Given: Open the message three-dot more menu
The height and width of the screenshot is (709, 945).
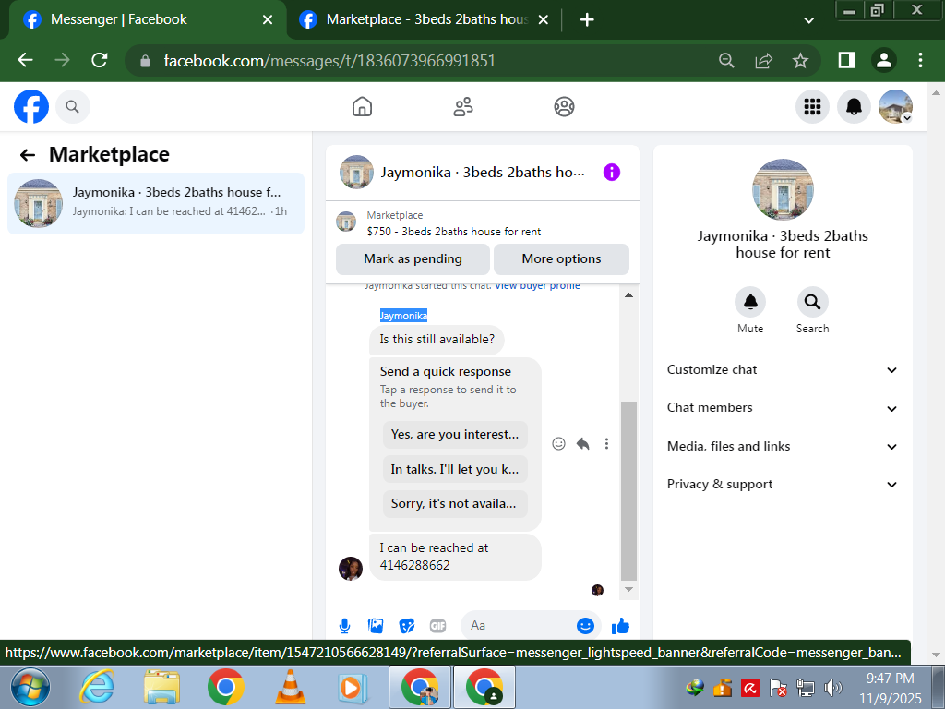Looking at the screenshot, I should (x=606, y=444).
